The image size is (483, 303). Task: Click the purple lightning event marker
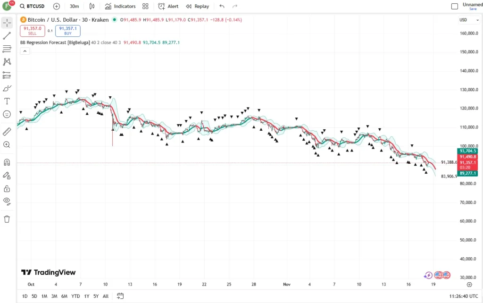click(x=428, y=275)
